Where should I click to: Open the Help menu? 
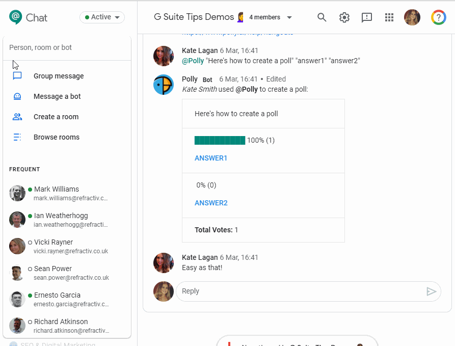(438, 17)
